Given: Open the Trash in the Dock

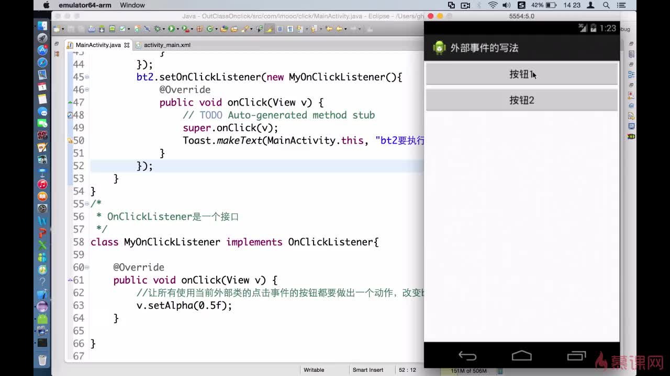Looking at the screenshot, I should click(42, 360).
